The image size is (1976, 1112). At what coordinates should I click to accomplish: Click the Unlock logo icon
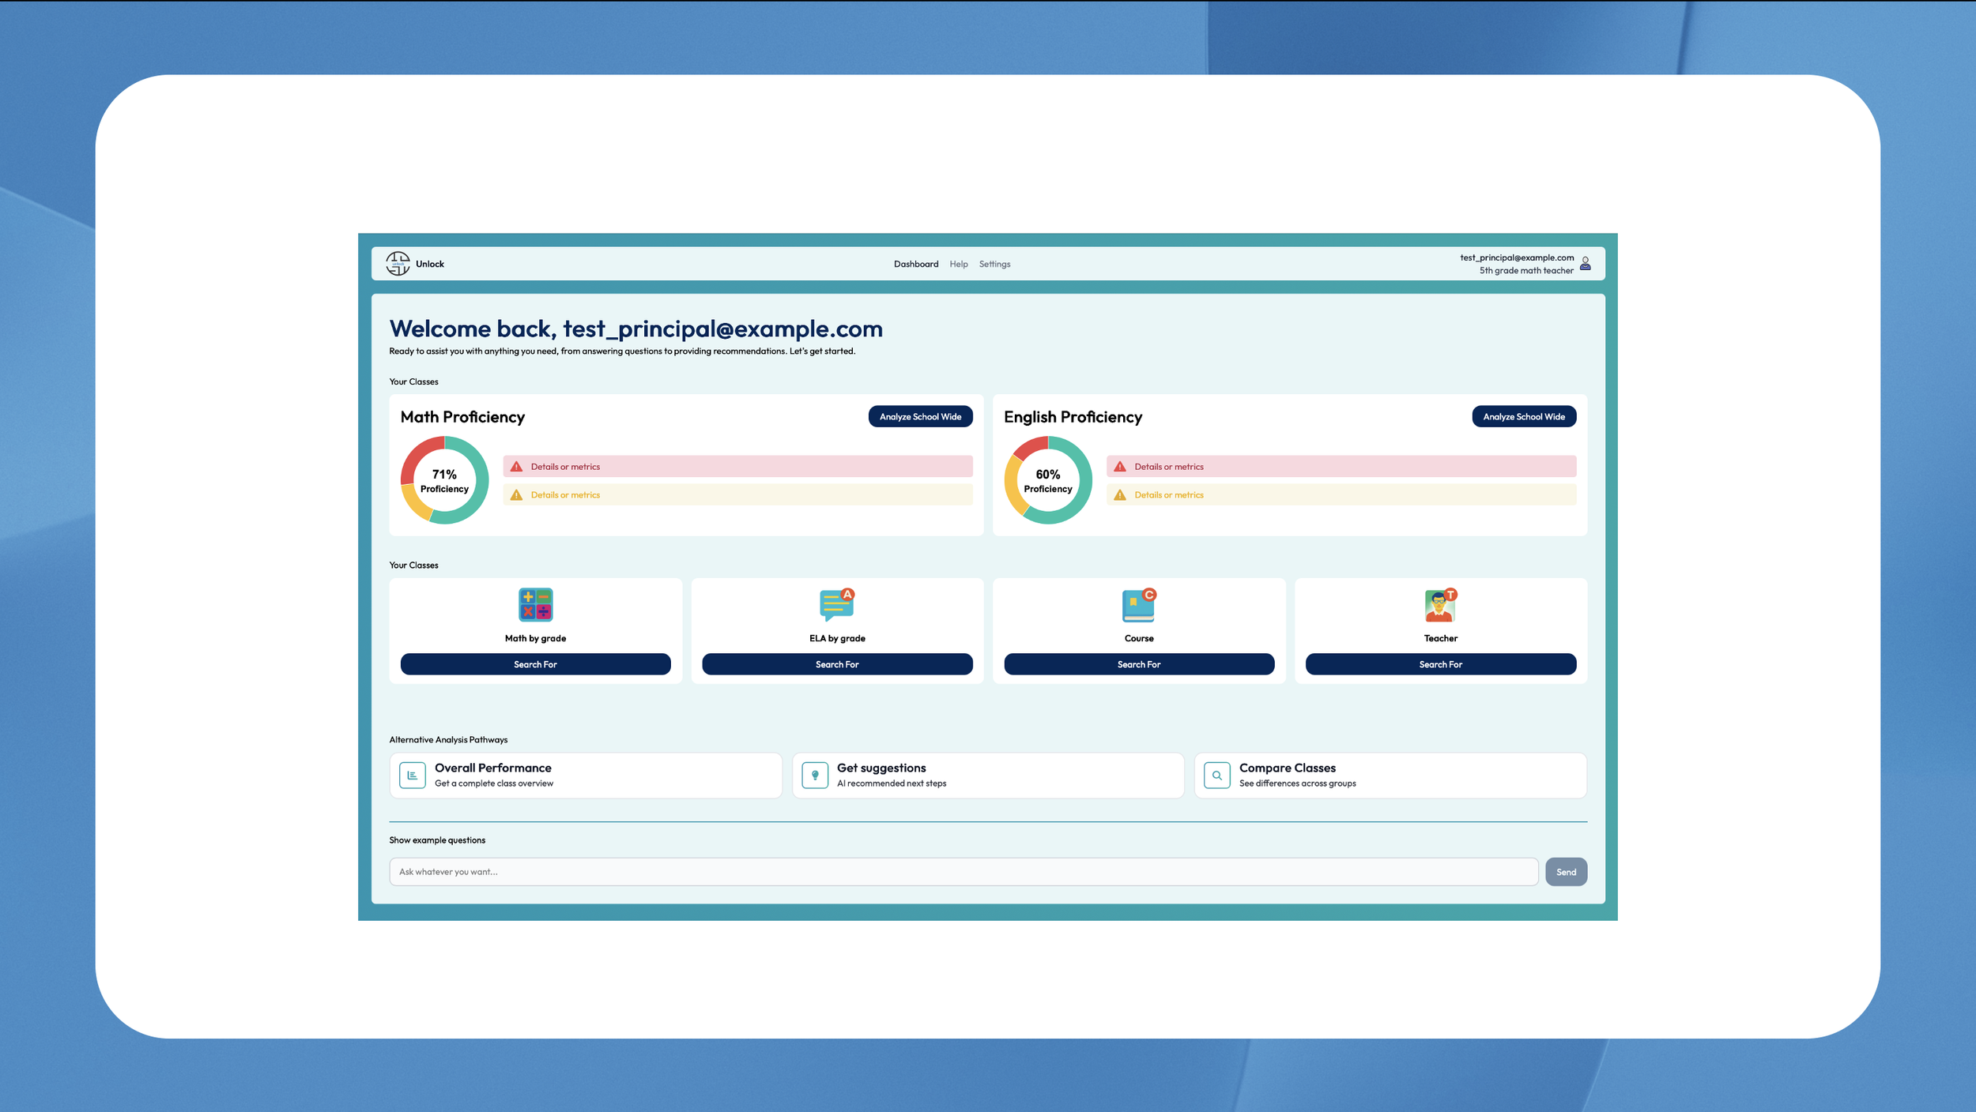tap(398, 264)
